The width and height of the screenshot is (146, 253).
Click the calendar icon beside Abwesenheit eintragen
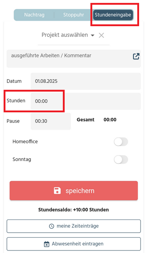coord(46,244)
